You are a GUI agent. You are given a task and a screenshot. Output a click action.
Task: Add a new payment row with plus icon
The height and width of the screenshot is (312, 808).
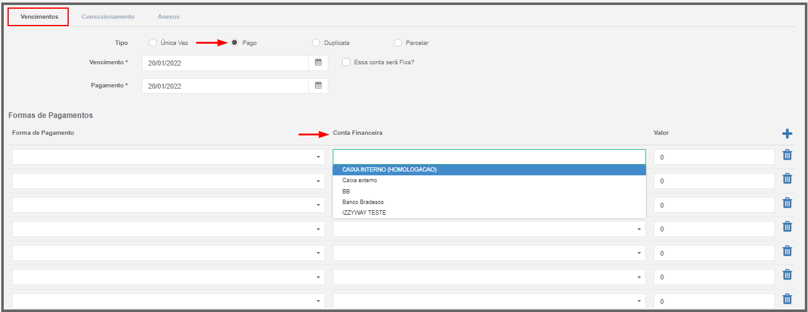[787, 134]
